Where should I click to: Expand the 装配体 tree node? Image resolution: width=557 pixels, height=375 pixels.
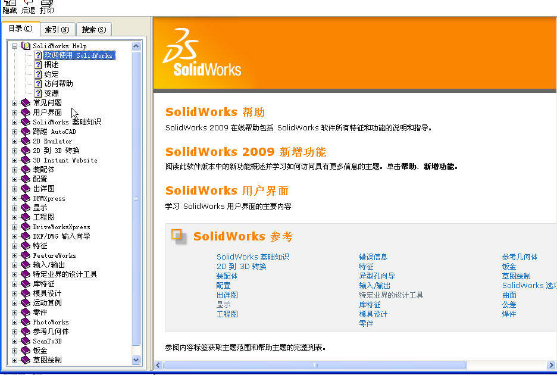14,170
